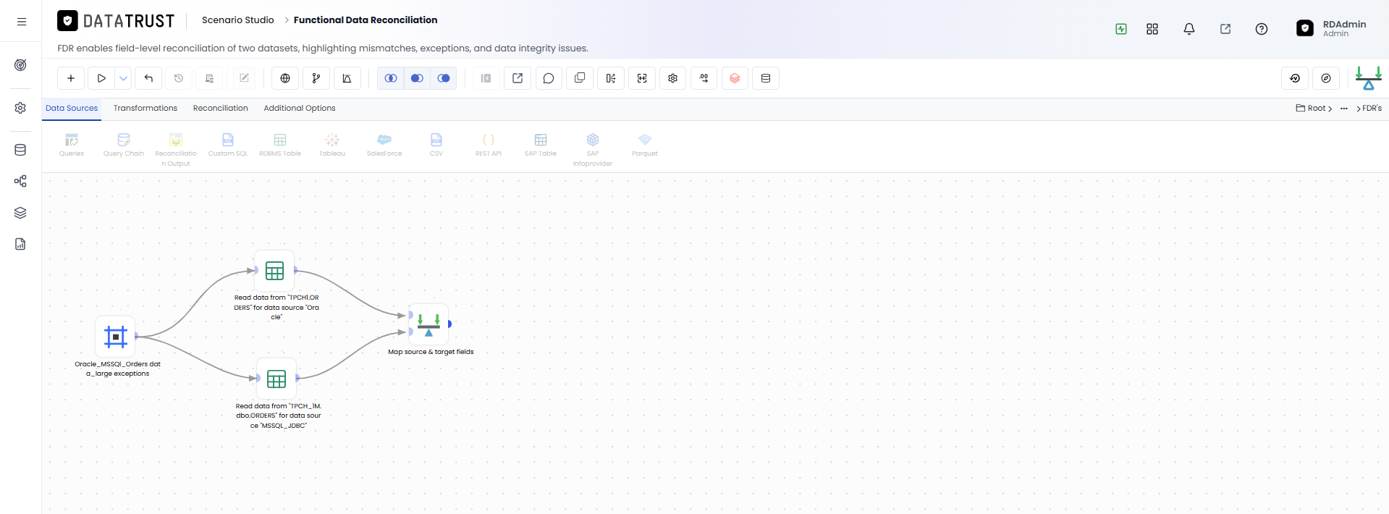This screenshot has height=514, width=1389.
Task: Run the scenario with the play button
Action: (x=101, y=78)
